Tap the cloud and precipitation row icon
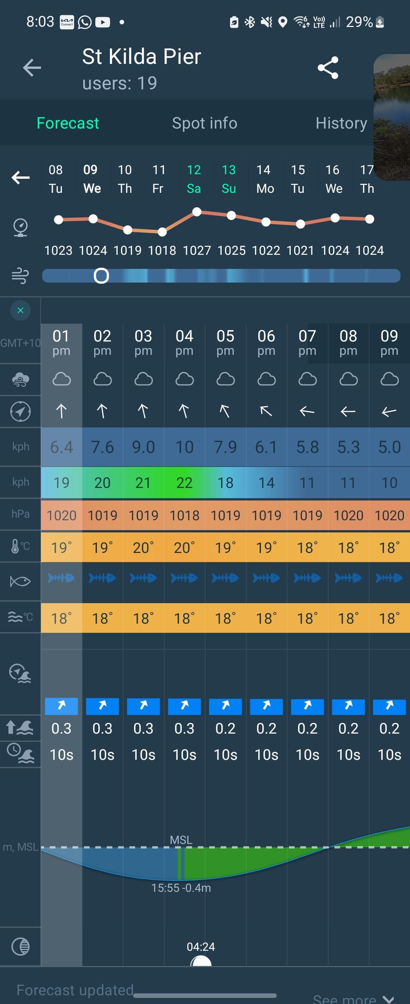This screenshot has width=410, height=1004. click(x=20, y=379)
